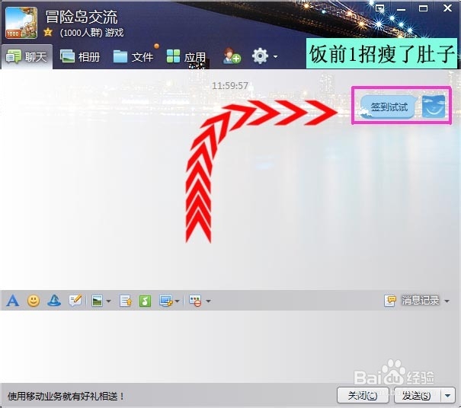Expand the message blocking dropdown arrow
The image size is (461, 408).
tap(208, 301)
